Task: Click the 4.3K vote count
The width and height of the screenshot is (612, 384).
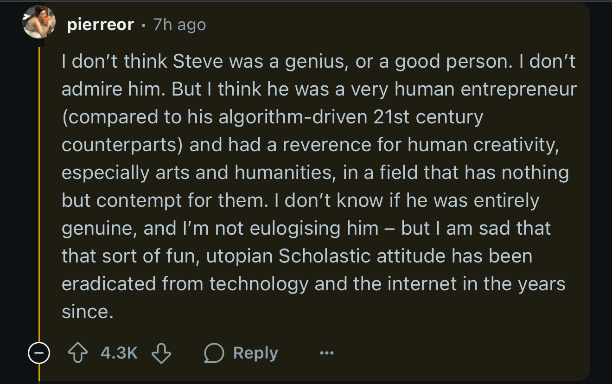Action: [120, 352]
